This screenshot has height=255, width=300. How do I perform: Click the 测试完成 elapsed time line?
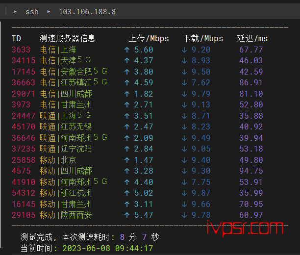90,237
